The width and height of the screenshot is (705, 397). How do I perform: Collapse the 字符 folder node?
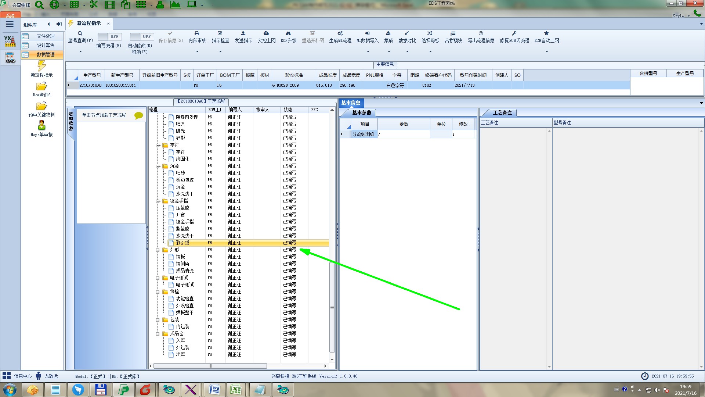click(x=158, y=145)
